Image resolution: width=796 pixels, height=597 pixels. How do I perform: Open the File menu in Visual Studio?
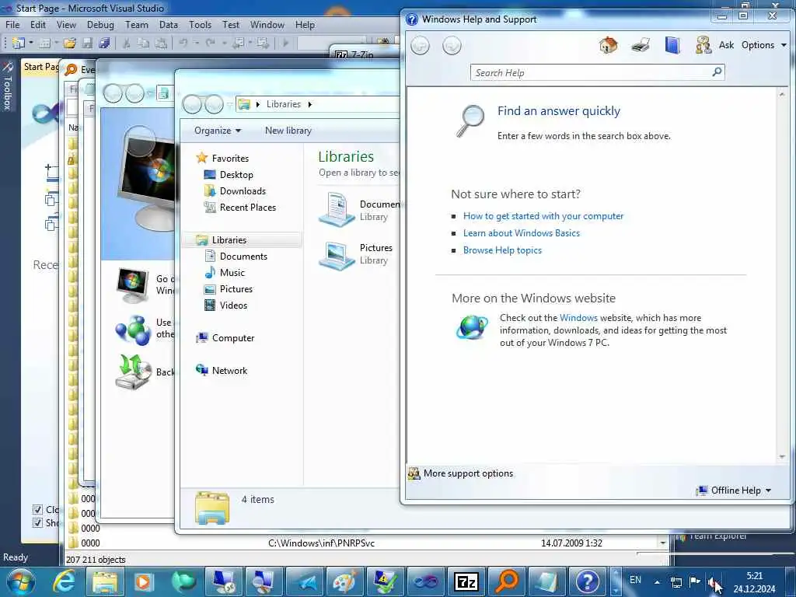pos(12,24)
